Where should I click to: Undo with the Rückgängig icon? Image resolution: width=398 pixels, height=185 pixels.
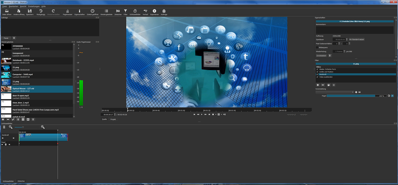(41, 12)
